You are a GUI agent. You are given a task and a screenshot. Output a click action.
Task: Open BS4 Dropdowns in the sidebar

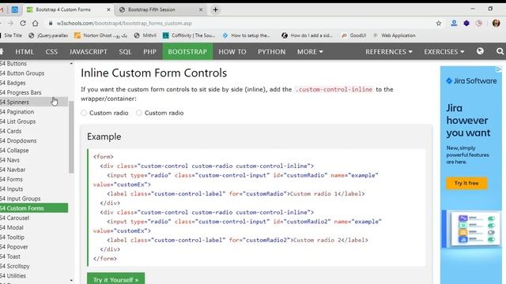34,140
